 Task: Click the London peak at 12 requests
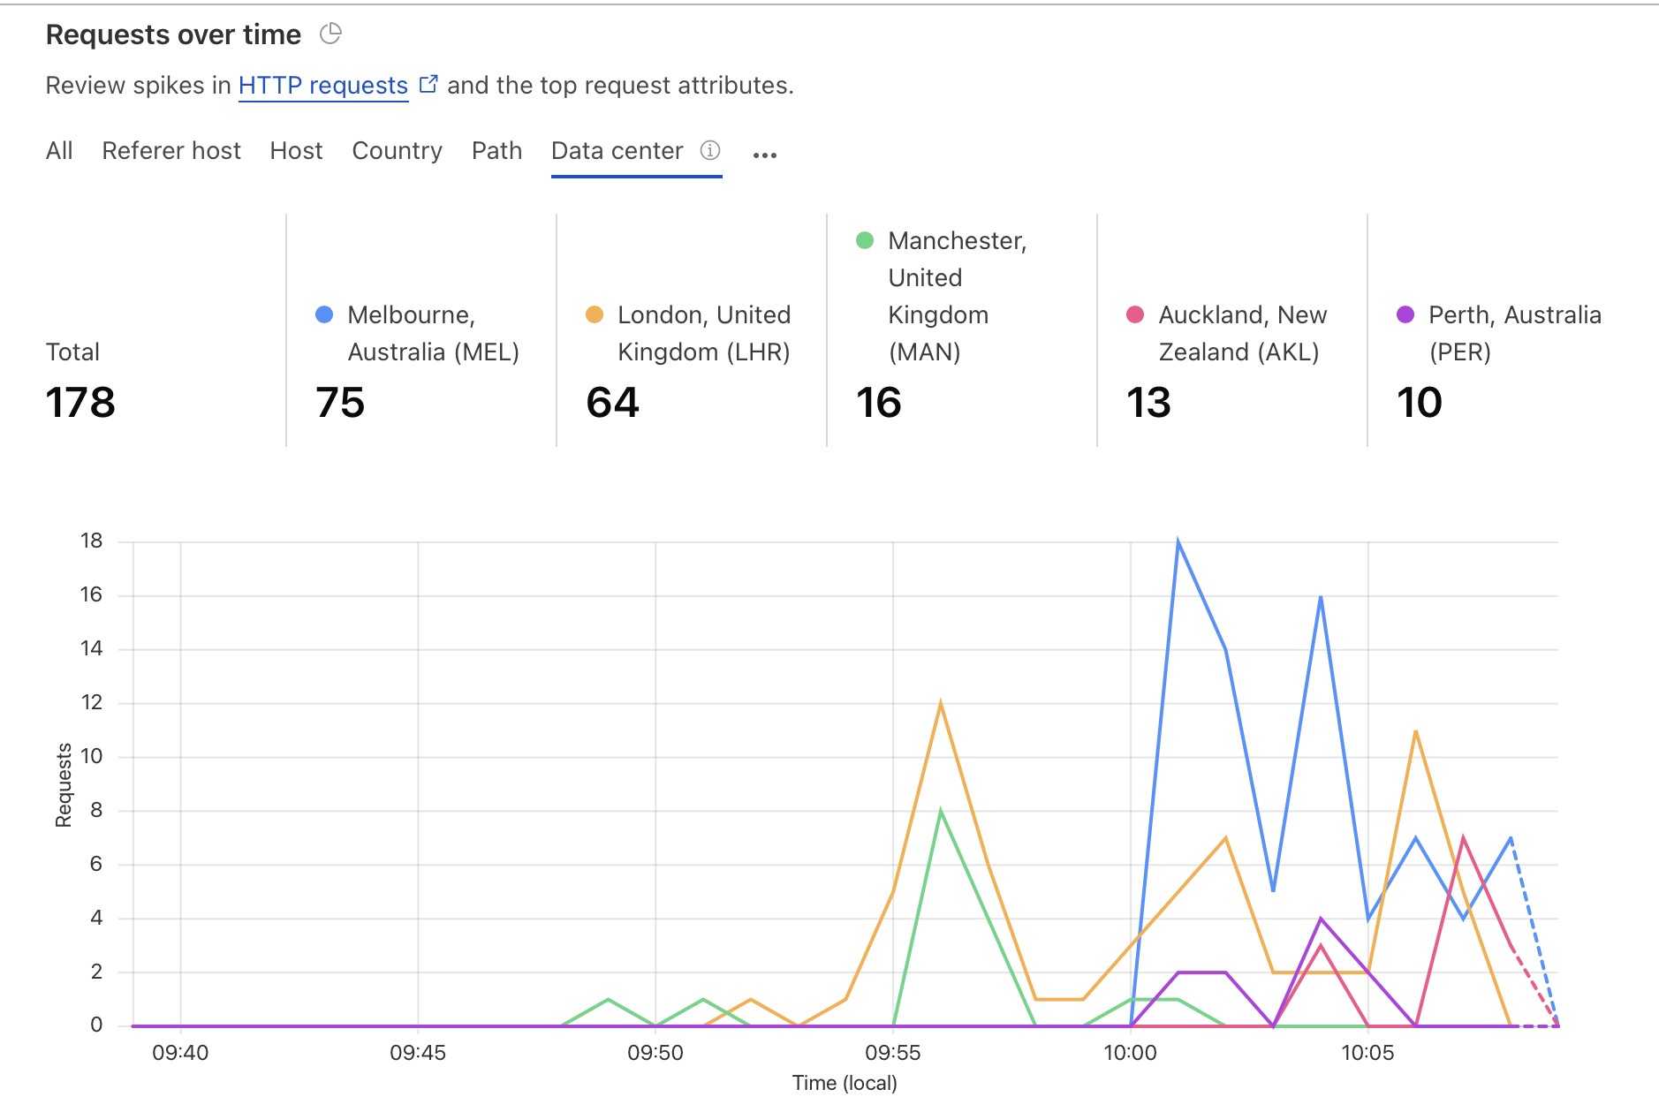pos(941,703)
